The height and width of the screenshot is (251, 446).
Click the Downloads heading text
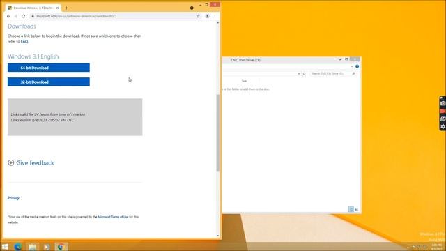[x=22, y=26]
